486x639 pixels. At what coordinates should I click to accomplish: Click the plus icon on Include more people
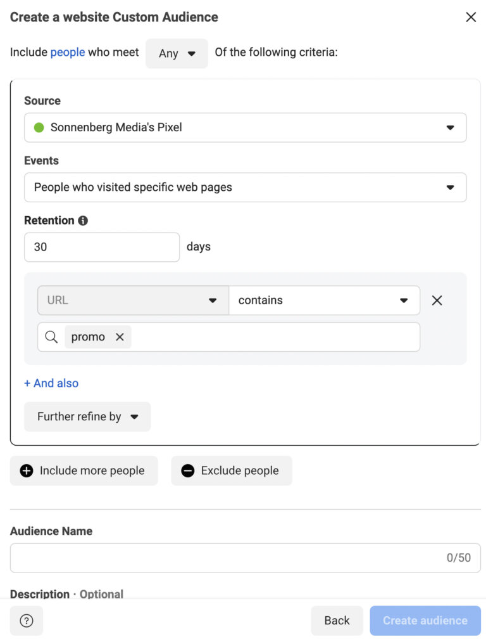[25, 471]
